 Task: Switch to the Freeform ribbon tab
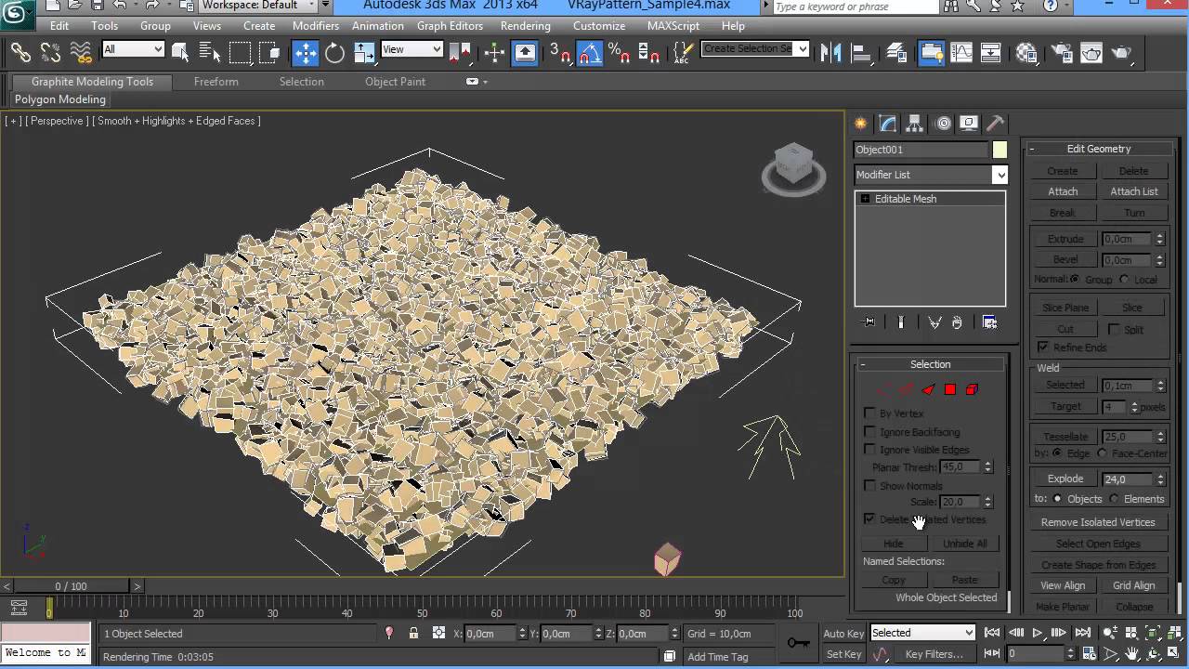click(216, 82)
